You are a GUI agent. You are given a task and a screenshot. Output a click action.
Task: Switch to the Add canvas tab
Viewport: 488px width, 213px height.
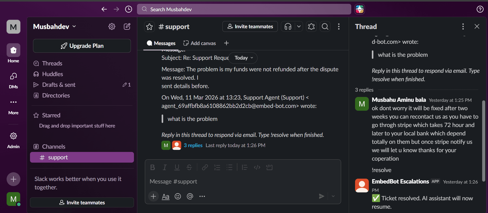click(200, 43)
